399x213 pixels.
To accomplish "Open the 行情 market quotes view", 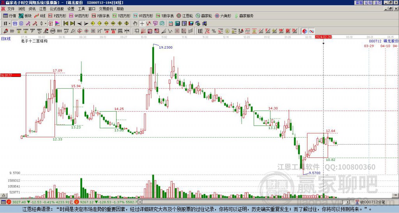I will (9, 16).
